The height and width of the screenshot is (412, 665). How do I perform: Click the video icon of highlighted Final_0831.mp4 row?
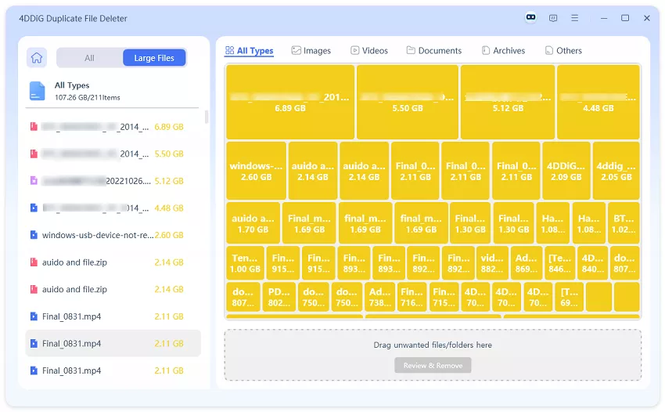pos(34,344)
